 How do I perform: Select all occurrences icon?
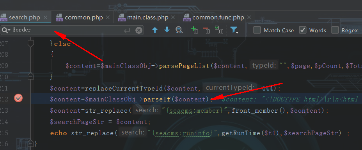(x=218, y=30)
